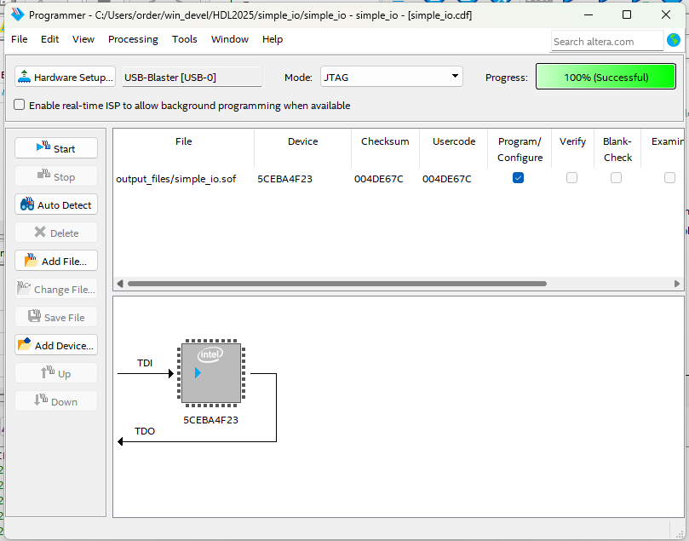
Task: Open the Add File dialog
Action: click(x=56, y=261)
